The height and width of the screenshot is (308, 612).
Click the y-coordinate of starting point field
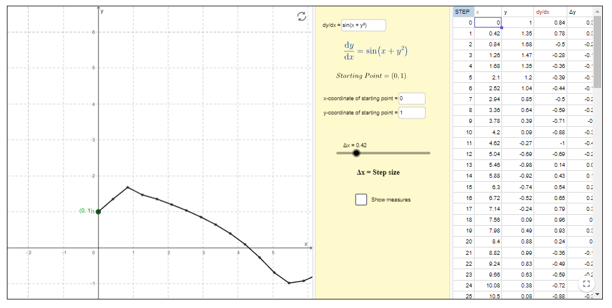(x=412, y=113)
